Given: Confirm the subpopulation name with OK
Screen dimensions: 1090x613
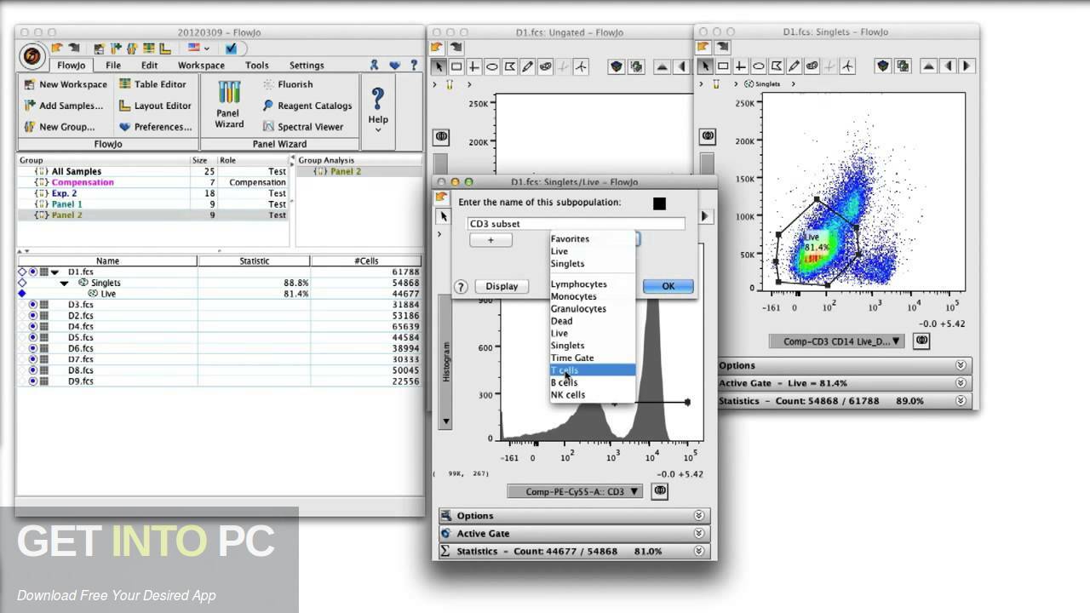Looking at the screenshot, I should pos(668,286).
